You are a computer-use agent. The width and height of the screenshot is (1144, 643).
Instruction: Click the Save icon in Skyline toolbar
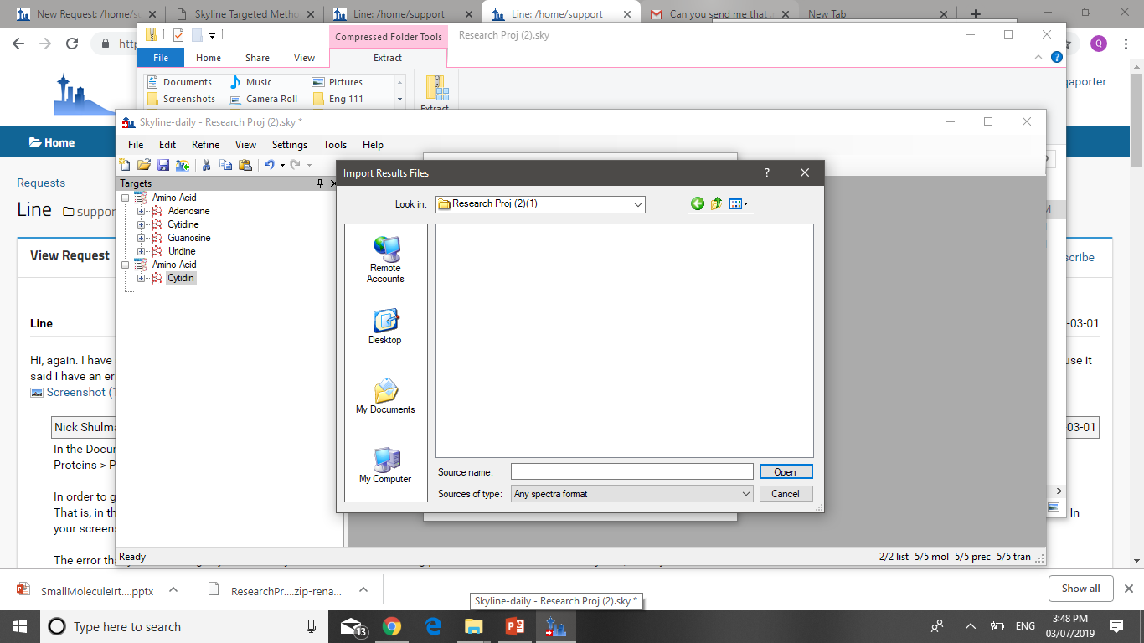click(x=163, y=165)
